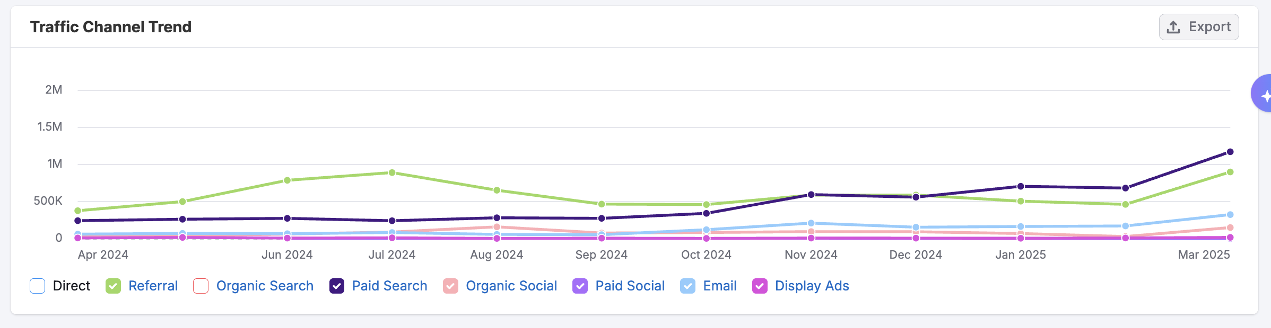Turn off the Display Ads checkbox
The image size is (1271, 328).
(x=760, y=286)
